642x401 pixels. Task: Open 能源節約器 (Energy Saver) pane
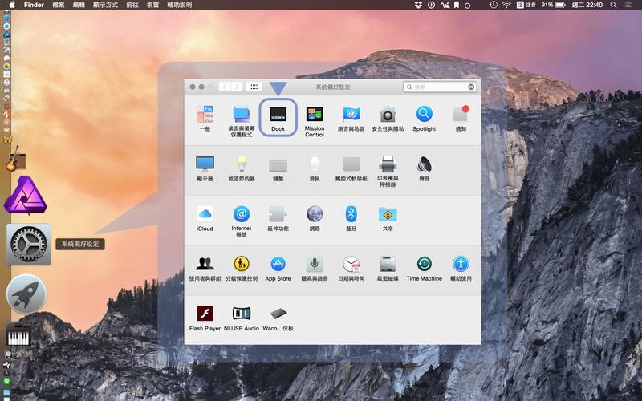coord(242,168)
